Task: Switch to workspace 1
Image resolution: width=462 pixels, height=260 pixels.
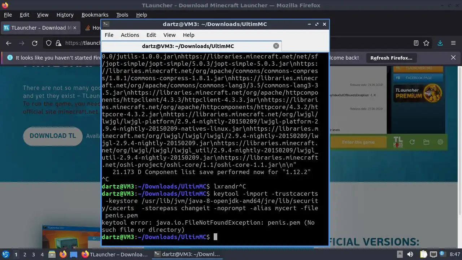Action: pyautogui.click(x=16, y=255)
